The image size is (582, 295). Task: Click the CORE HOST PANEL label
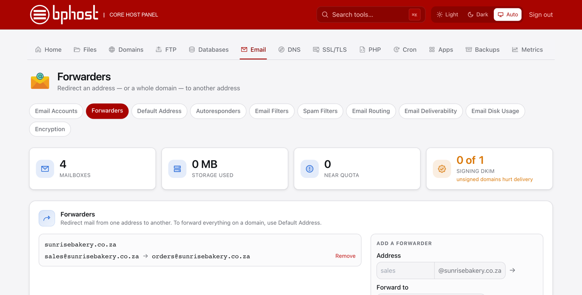point(133,15)
